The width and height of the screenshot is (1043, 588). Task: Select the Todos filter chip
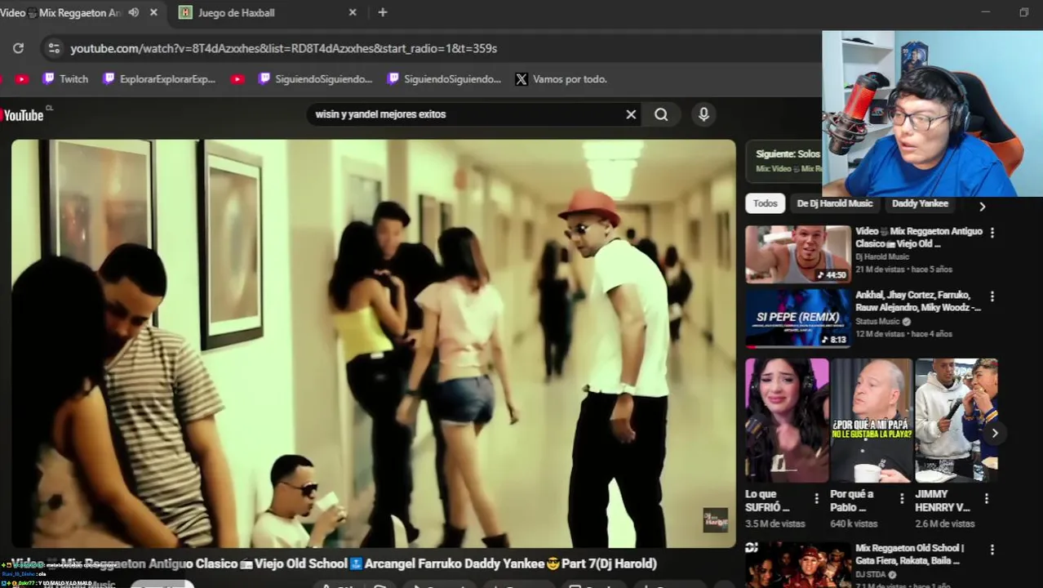(765, 203)
